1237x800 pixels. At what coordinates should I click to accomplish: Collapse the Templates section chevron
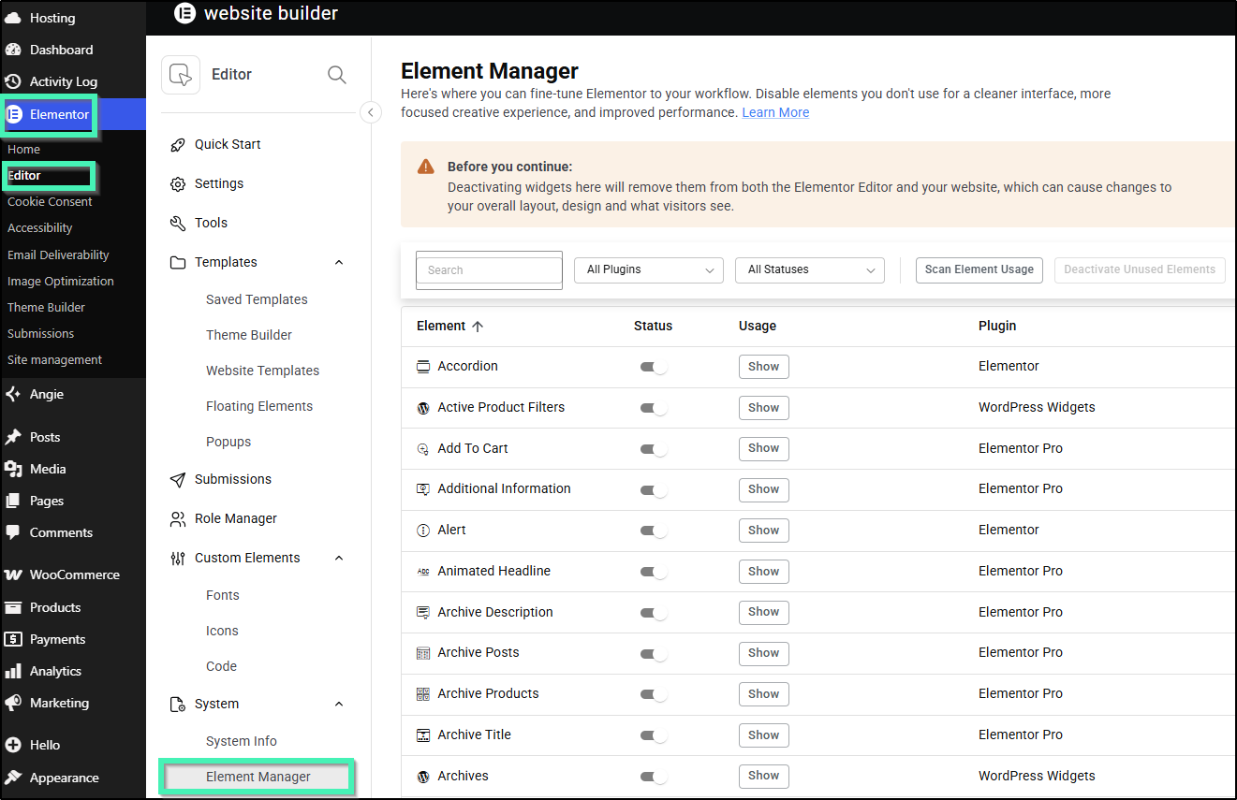coord(339,263)
